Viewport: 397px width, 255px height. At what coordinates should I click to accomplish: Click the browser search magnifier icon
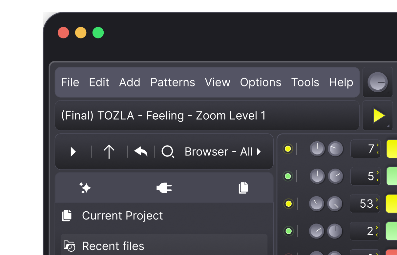click(x=168, y=151)
